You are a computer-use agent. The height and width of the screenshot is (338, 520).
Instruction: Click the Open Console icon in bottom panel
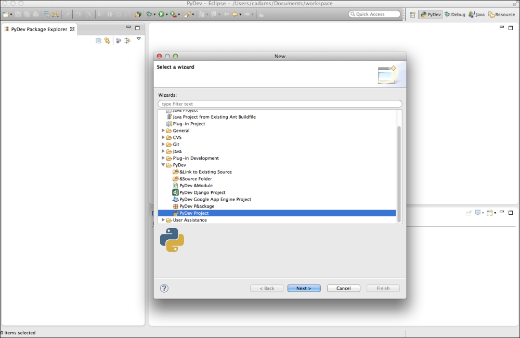click(489, 213)
